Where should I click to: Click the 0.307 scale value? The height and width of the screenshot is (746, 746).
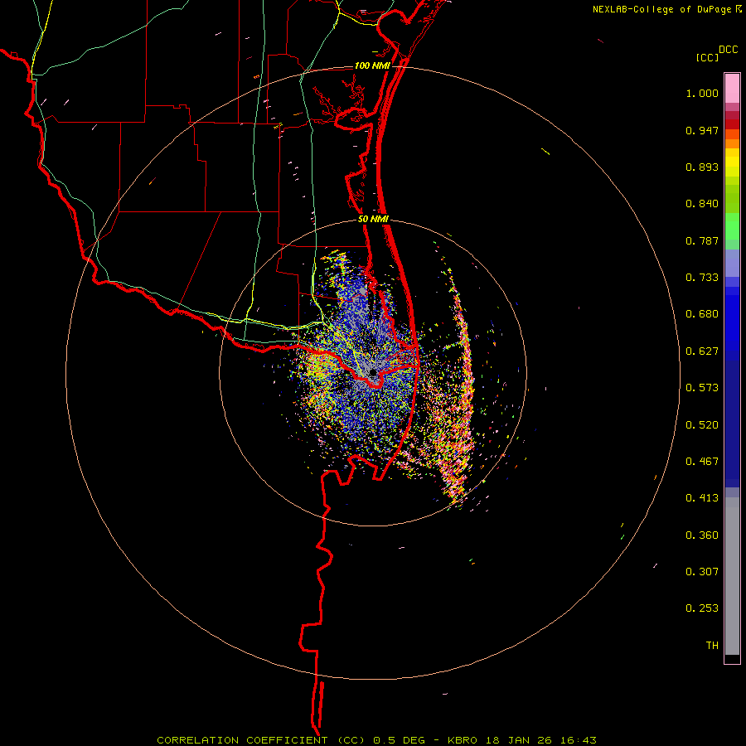[x=702, y=572]
